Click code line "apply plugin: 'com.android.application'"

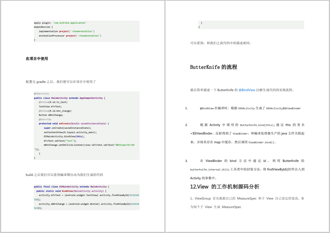click(60, 23)
